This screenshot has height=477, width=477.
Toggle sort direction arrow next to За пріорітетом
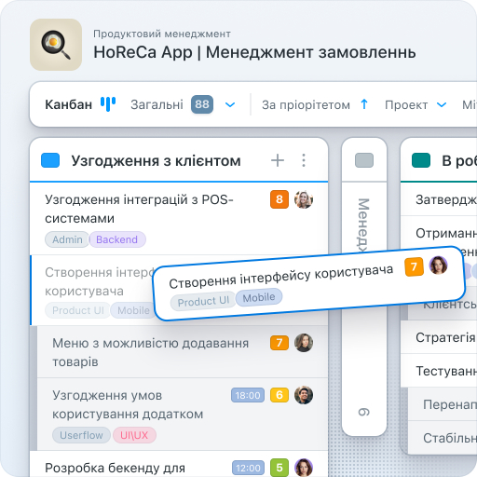(364, 104)
